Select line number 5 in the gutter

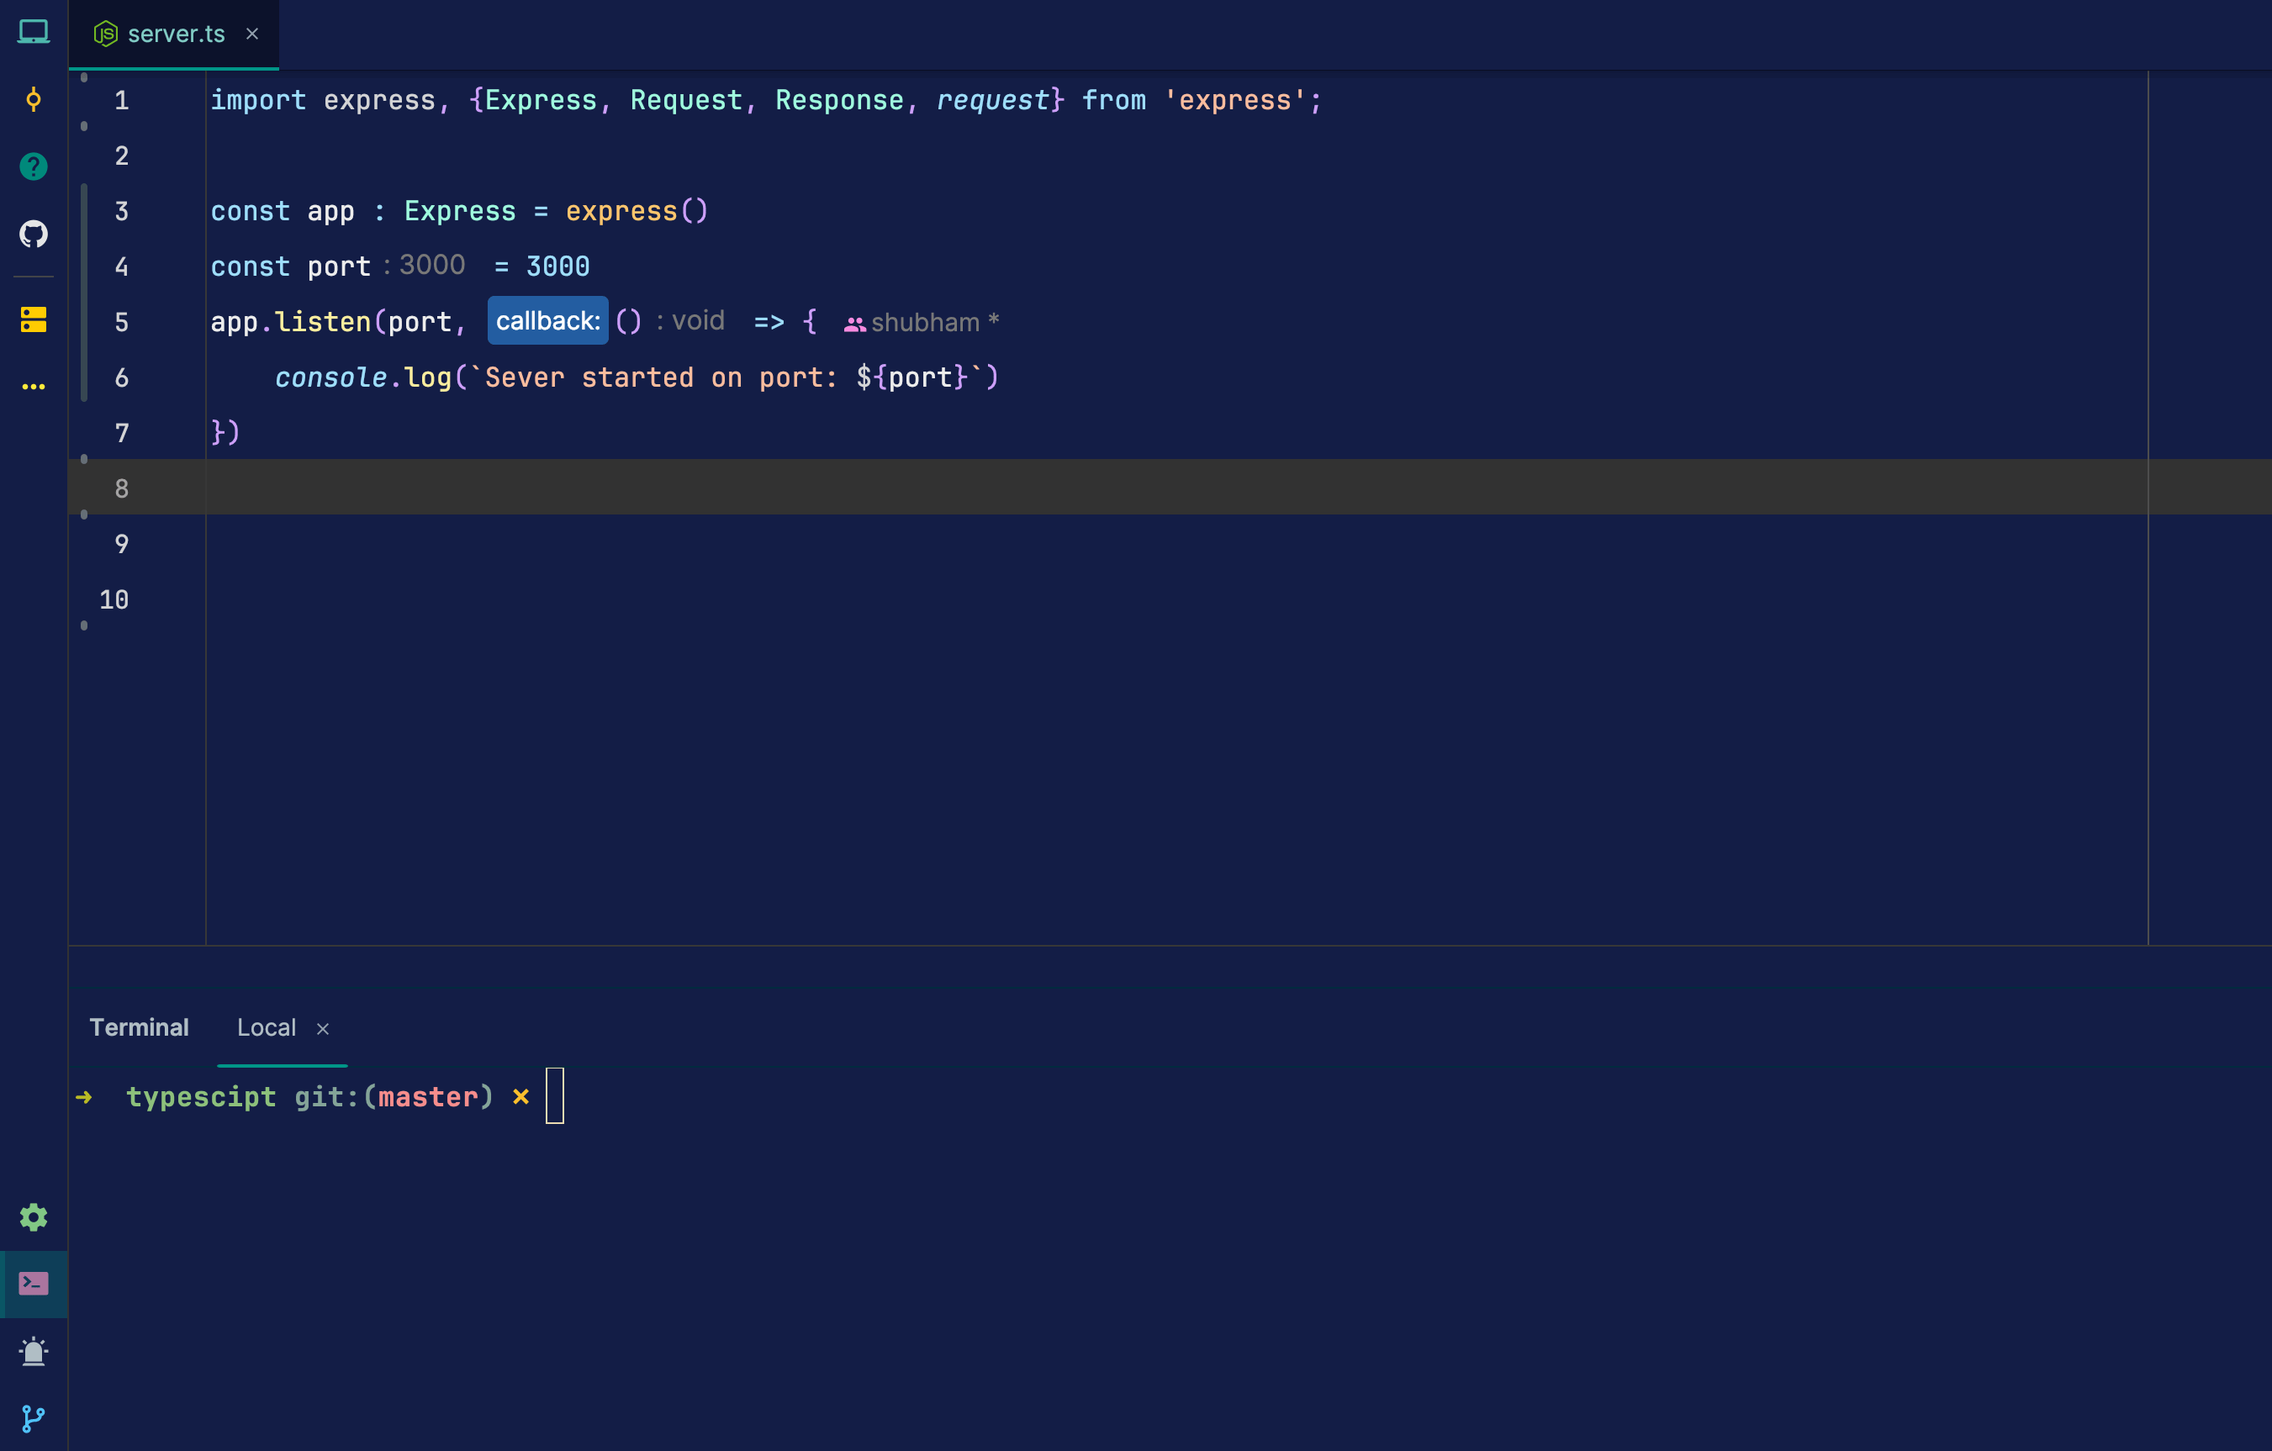click(121, 322)
